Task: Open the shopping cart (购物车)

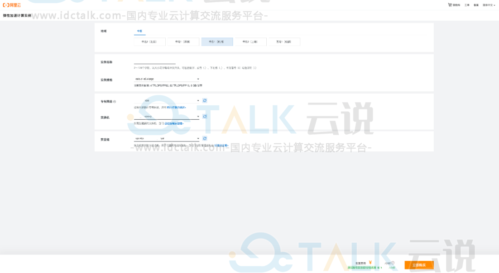Action: pyautogui.click(x=454, y=5)
